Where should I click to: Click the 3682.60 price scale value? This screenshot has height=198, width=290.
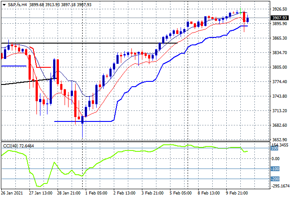pos(279,125)
